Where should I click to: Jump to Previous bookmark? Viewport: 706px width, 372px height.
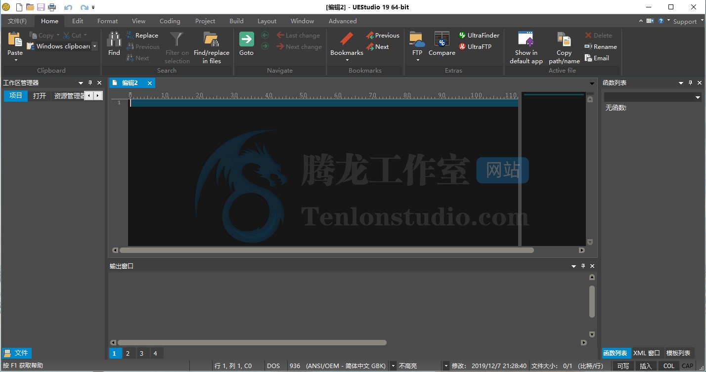tap(383, 35)
